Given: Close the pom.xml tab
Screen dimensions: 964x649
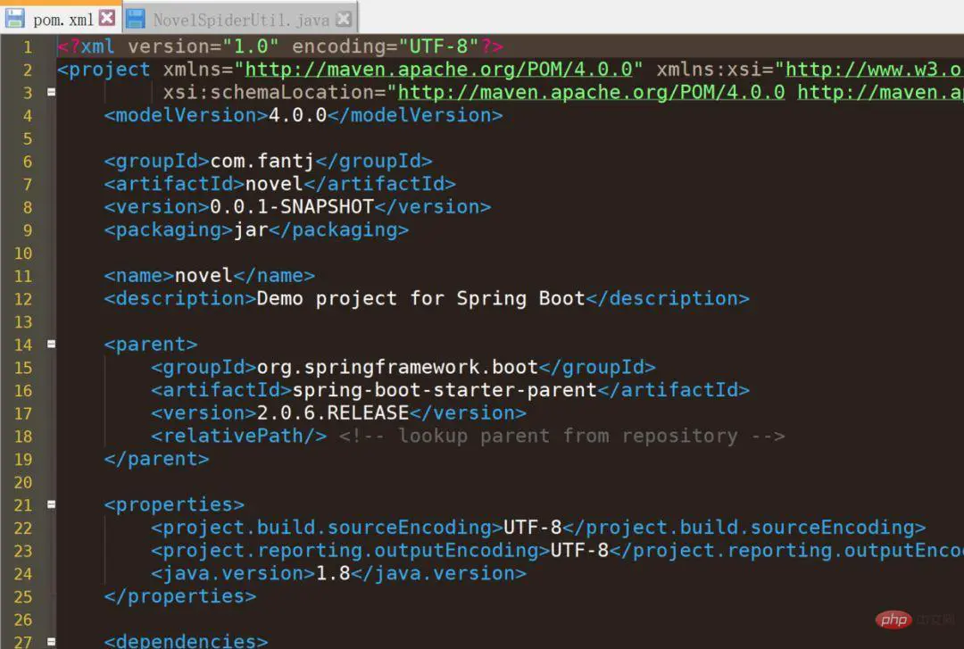Looking at the screenshot, I should (107, 18).
